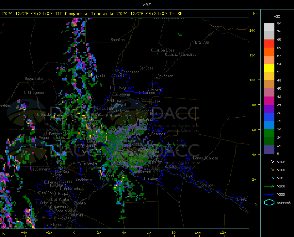294x237 pixels.
Task: Click the 'Uspallata' map label
Action: [x=34, y=79]
